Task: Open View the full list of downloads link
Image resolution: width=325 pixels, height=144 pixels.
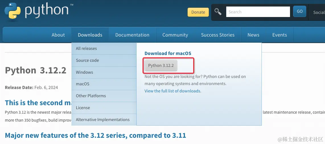Action: (x=172, y=91)
